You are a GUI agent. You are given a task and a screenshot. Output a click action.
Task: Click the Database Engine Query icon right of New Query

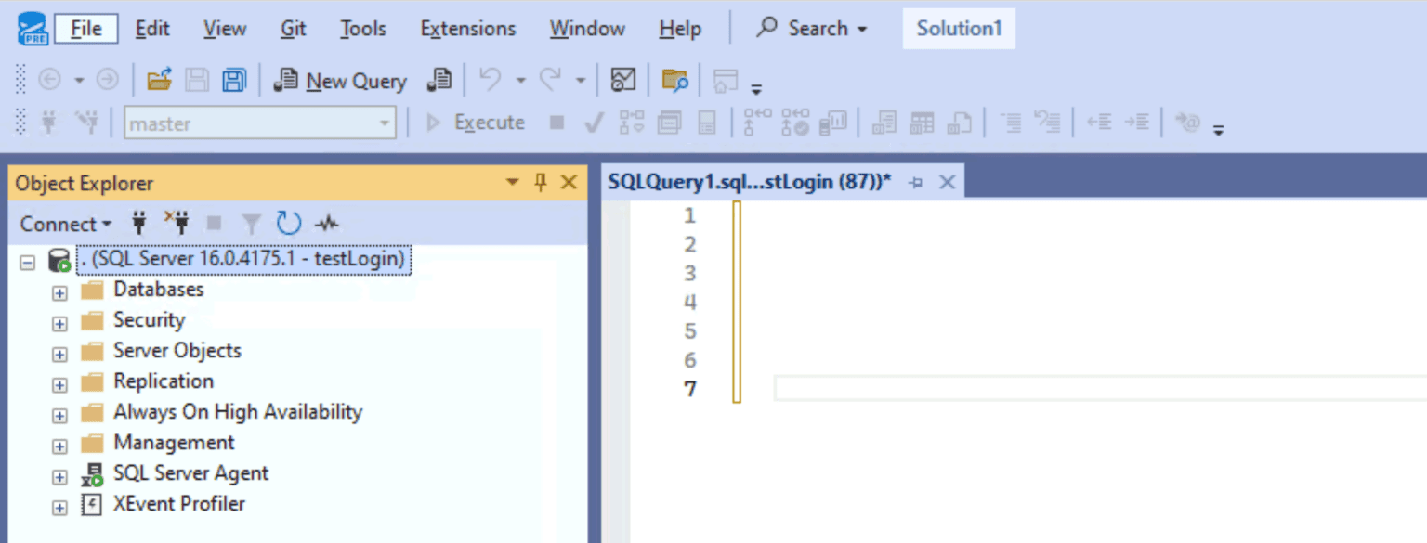pyautogui.click(x=439, y=81)
